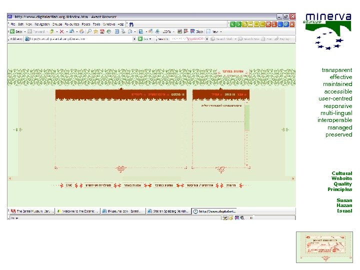This screenshot has width=360, height=270.
Task: Click the blue restore-tab icon
Action: pos(286,24)
